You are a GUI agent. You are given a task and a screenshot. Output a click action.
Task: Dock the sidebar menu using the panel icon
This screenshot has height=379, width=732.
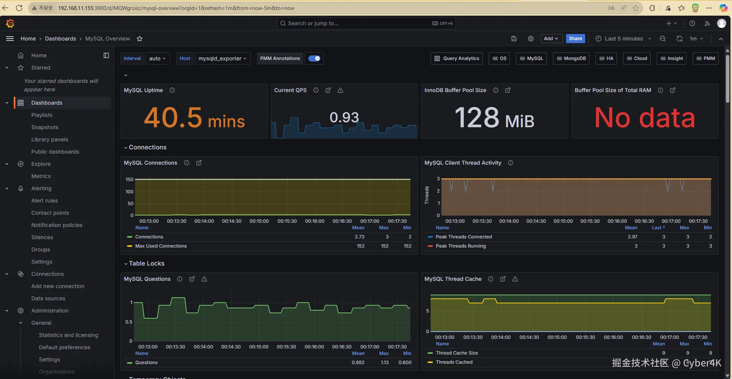[106, 55]
